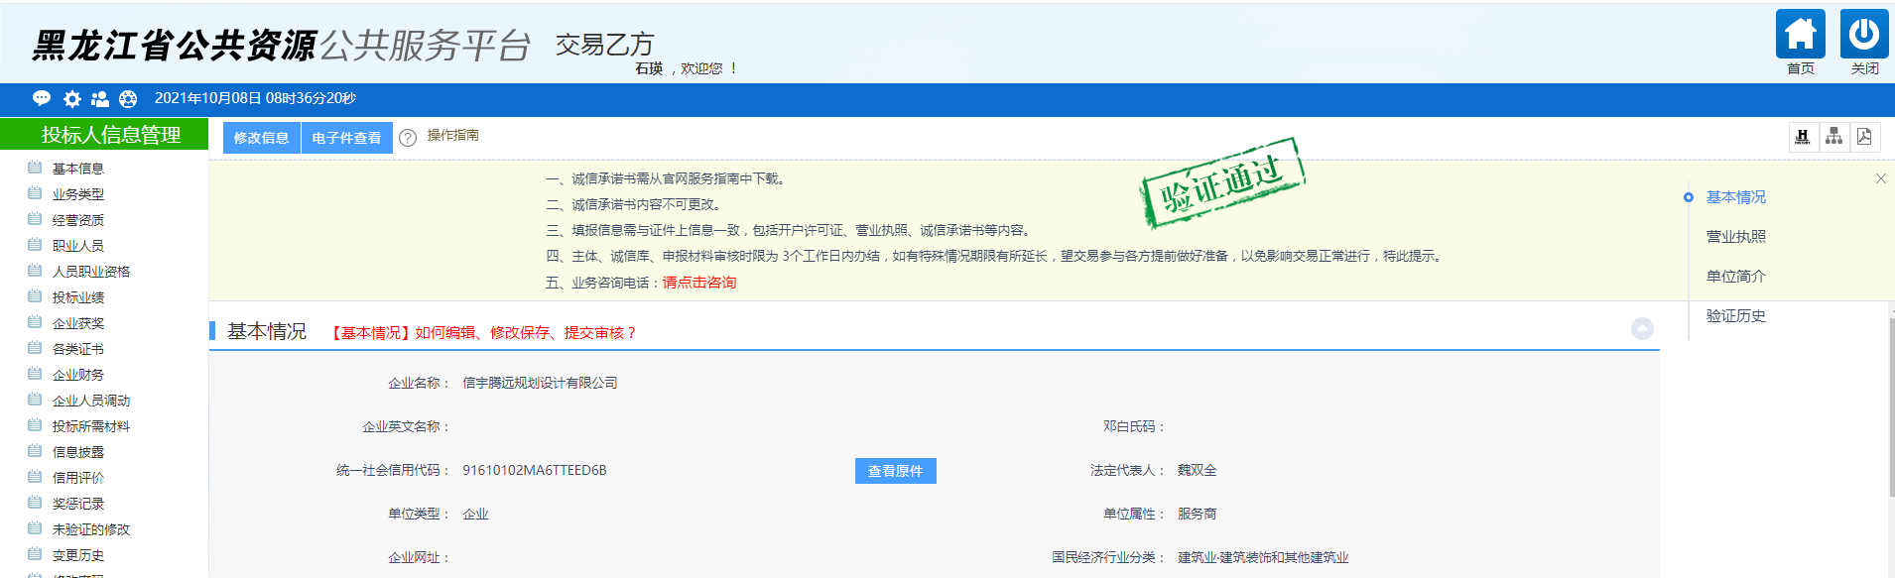Select 信用评价 in the sidebar

(x=77, y=478)
